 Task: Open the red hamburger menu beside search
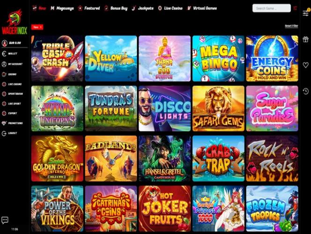point(295,8)
